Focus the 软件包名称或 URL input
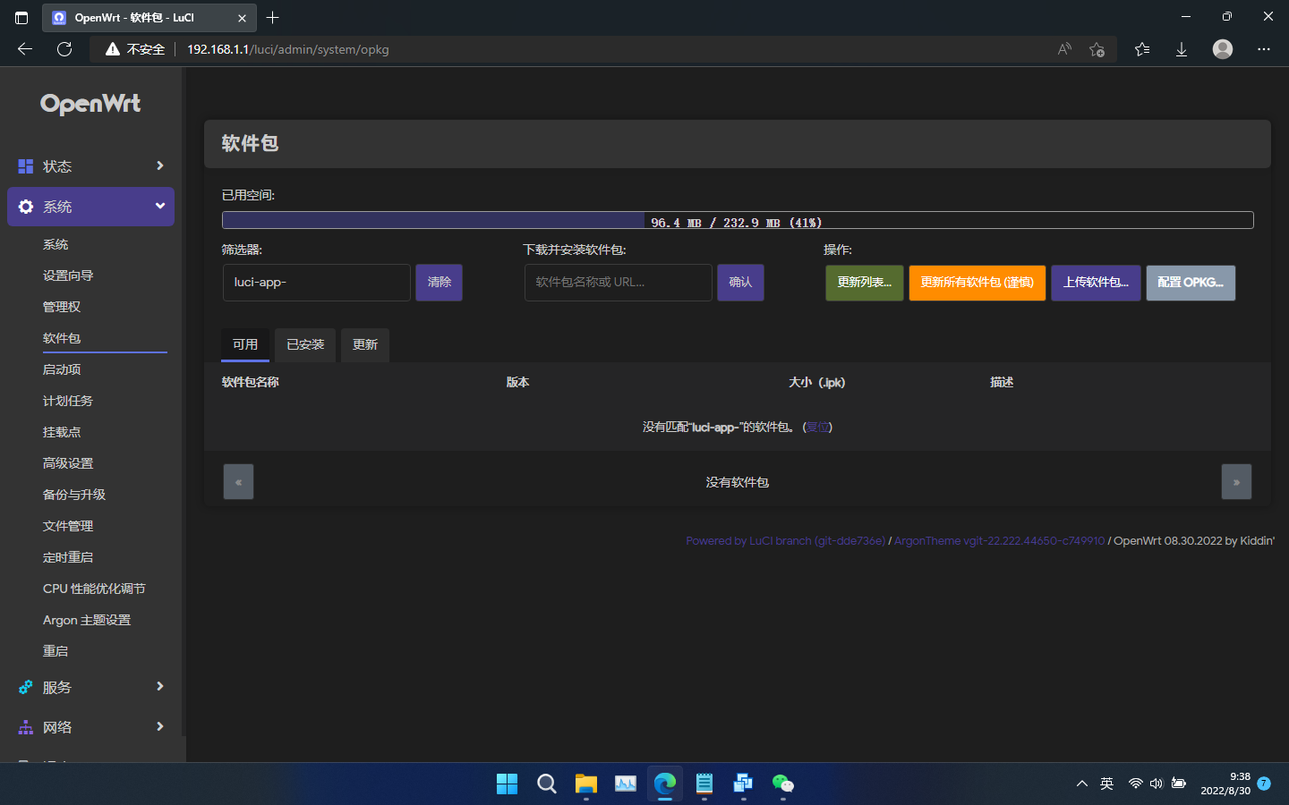This screenshot has height=805, width=1289. (x=618, y=283)
